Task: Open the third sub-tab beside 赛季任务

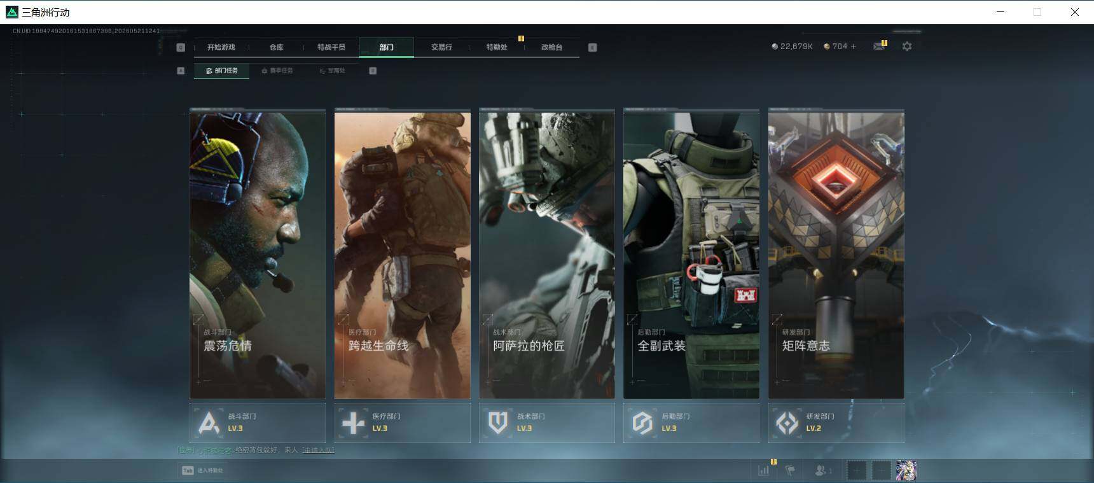Action: click(333, 71)
